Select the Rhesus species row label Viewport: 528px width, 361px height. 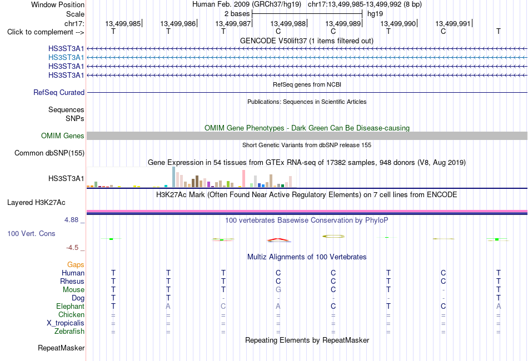(x=72, y=281)
